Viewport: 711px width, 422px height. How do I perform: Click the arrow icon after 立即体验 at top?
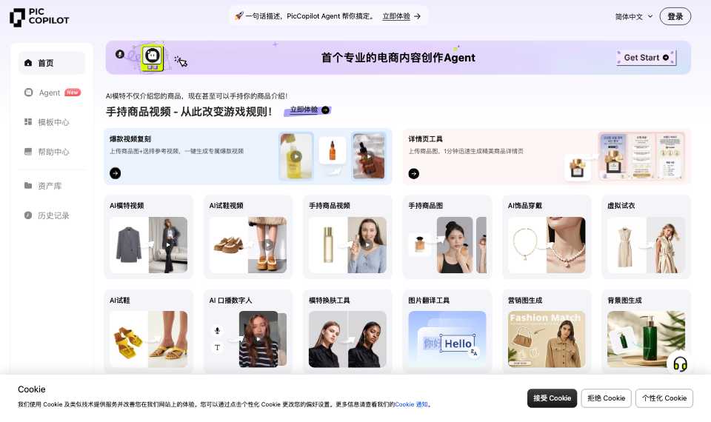[x=418, y=16]
